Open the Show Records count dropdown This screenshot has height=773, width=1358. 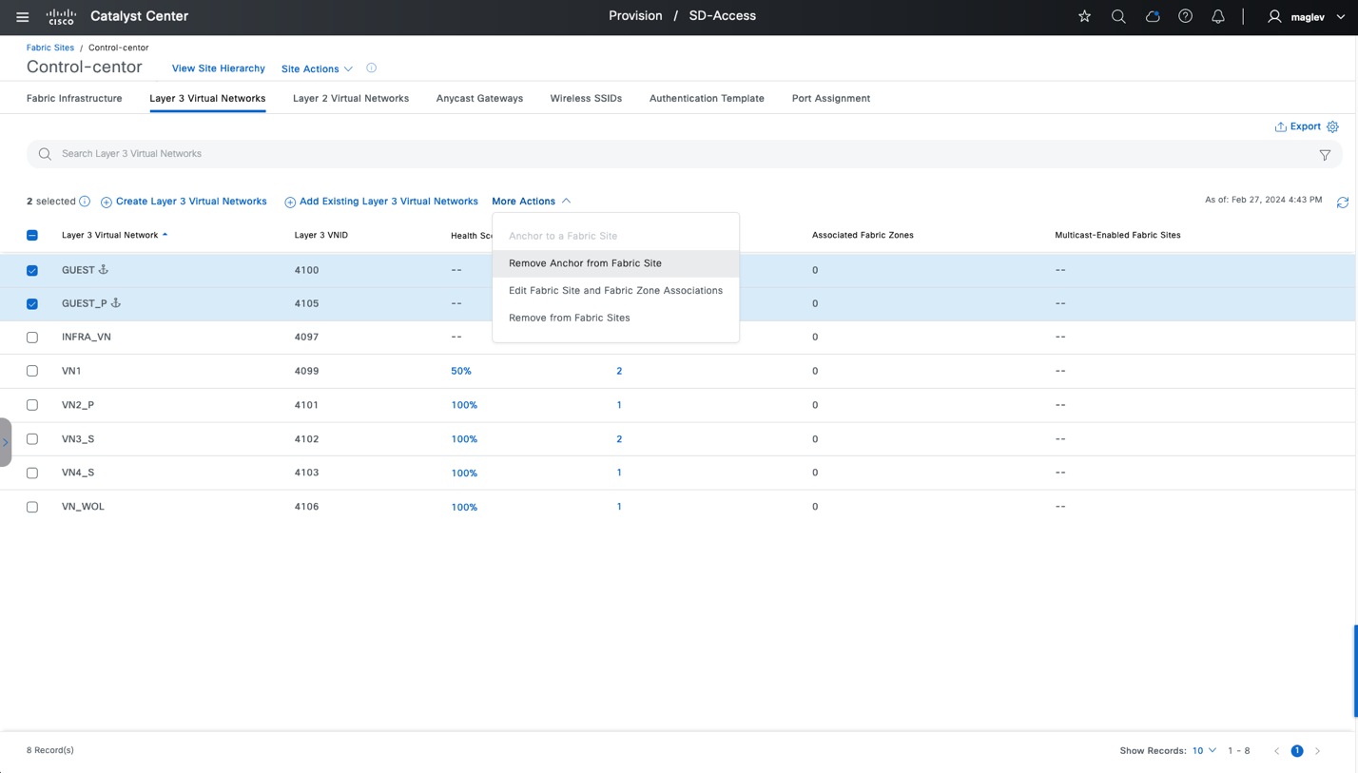(1203, 751)
